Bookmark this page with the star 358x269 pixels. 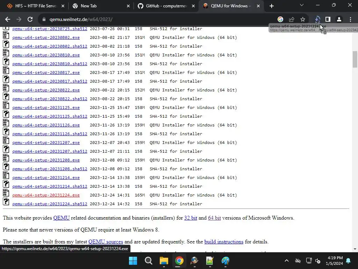(x=303, y=20)
